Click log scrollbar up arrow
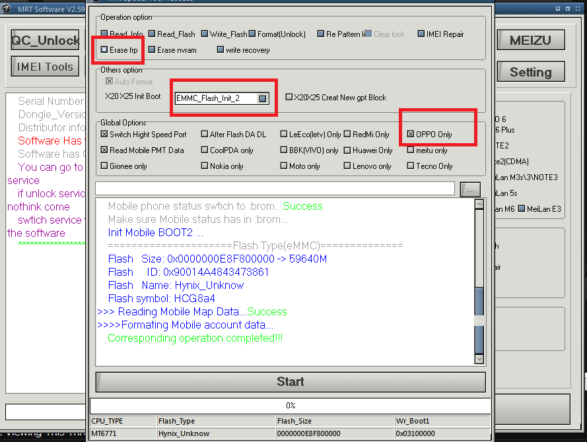This screenshot has height=442, width=587. pos(479,204)
